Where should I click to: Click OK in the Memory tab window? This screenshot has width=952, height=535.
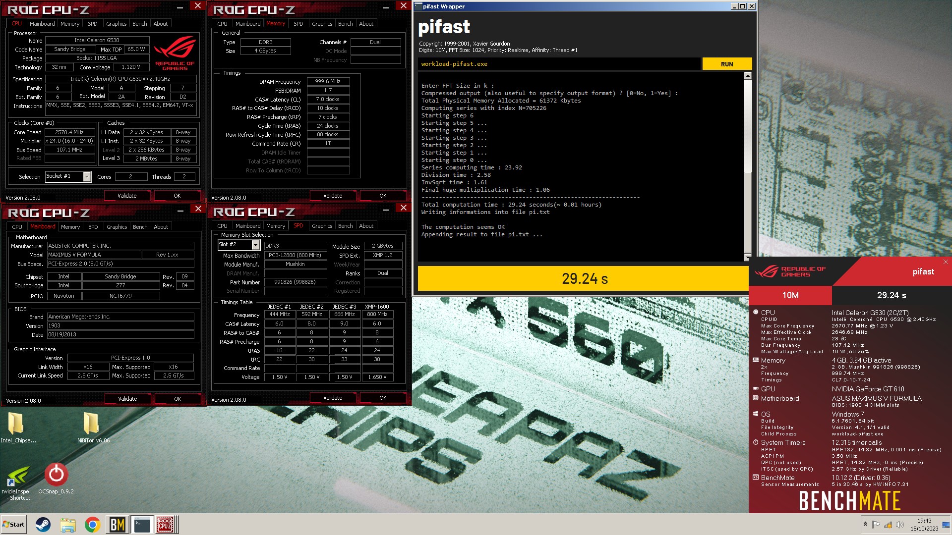pyautogui.click(x=383, y=196)
